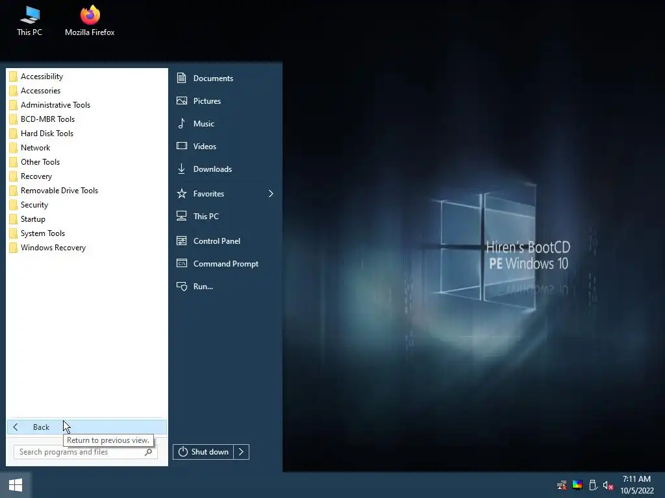Open the Accessories folder
Viewport: 665px width, 498px height.
point(86,91)
